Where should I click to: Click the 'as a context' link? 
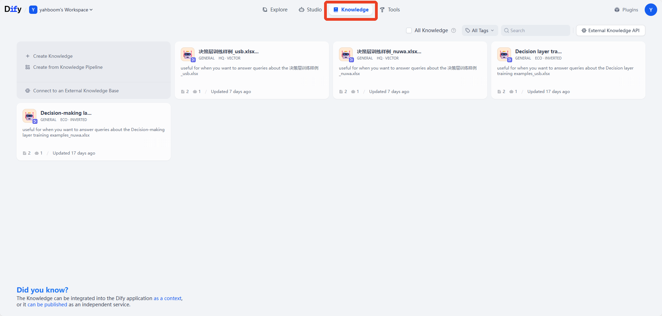click(168, 298)
